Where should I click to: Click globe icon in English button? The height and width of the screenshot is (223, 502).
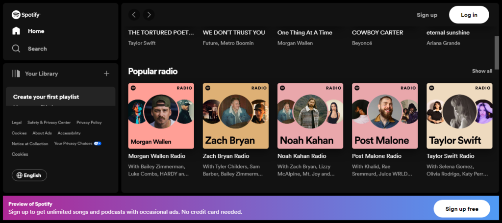coord(20,175)
